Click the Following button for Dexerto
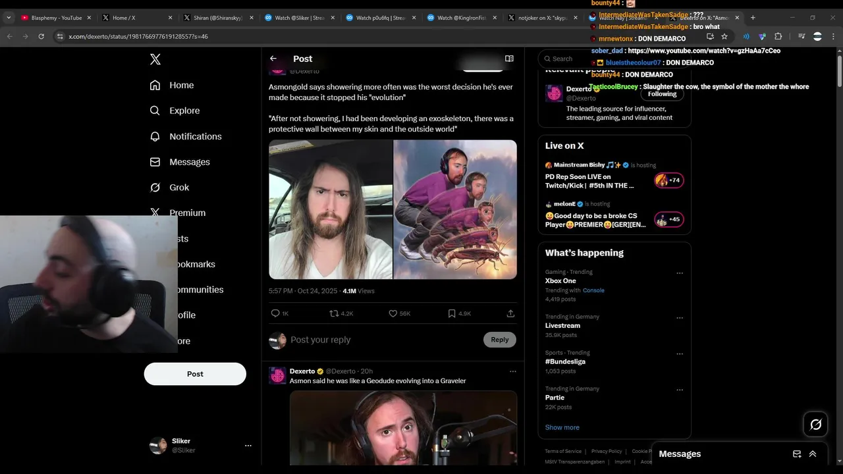The width and height of the screenshot is (843, 474). click(x=662, y=94)
